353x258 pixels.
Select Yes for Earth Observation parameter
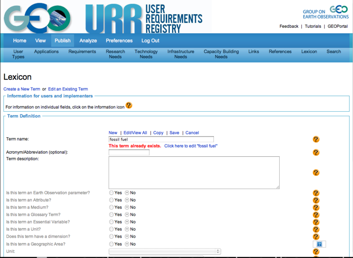112,193
